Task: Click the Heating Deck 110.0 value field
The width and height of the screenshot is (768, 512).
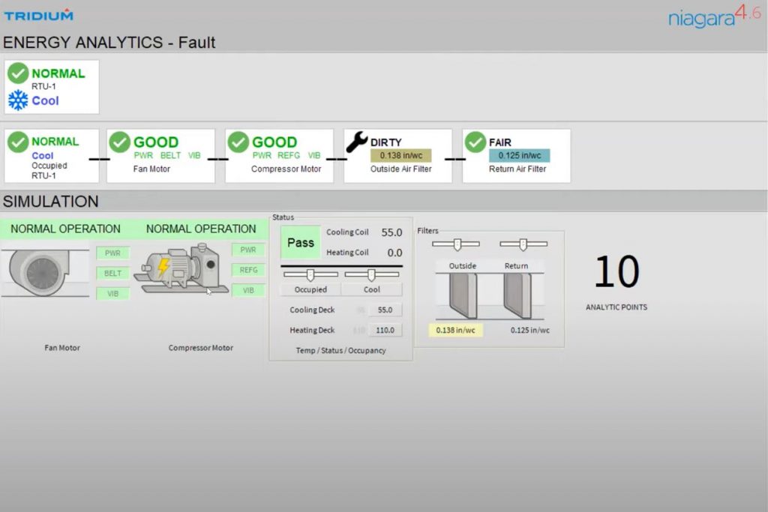Action: pyautogui.click(x=385, y=330)
